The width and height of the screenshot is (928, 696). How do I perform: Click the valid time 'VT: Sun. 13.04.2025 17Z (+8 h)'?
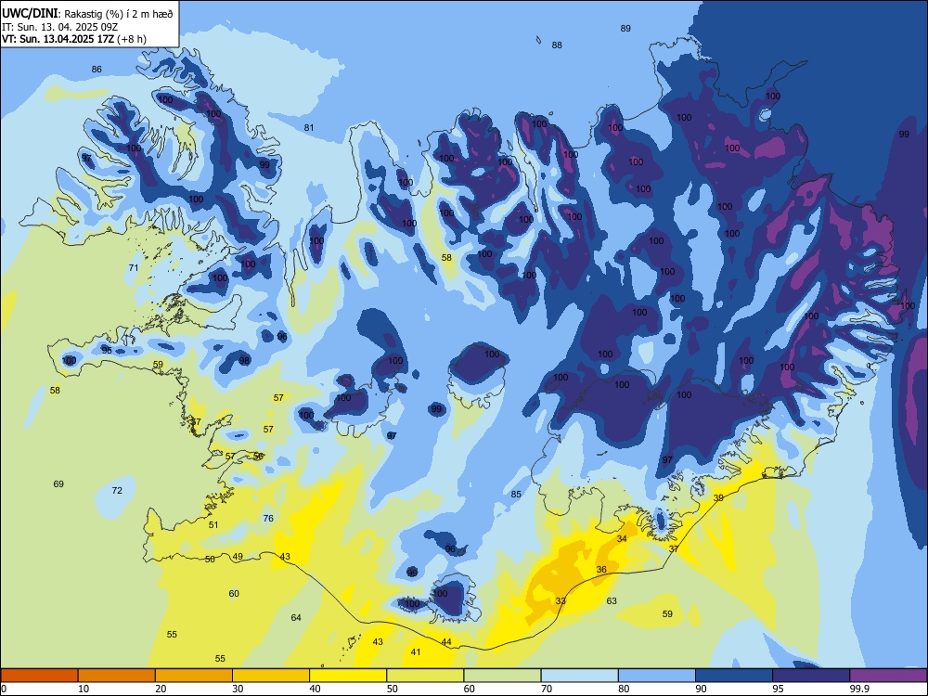click(x=74, y=39)
